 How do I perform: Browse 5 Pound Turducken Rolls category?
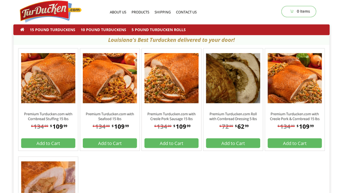pyautogui.click(x=158, y=30)
